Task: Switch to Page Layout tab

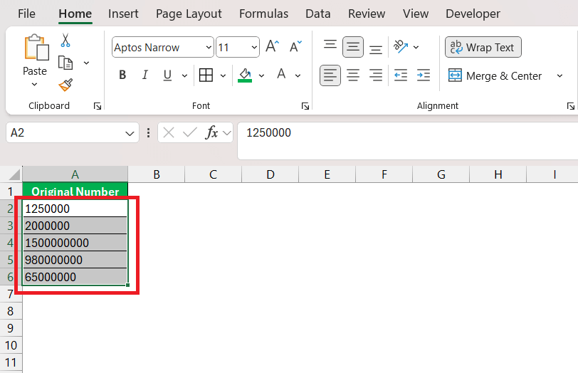Action: coord(189,14)
